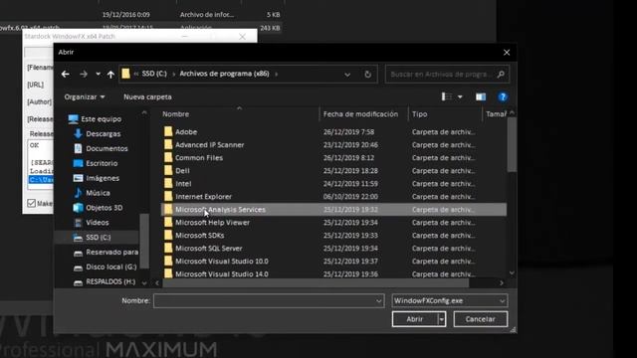This screenshot has height=358, width=637.
Task: Click SSD (C:) in the address breadcrumb
Action: [x=154, y=74]
